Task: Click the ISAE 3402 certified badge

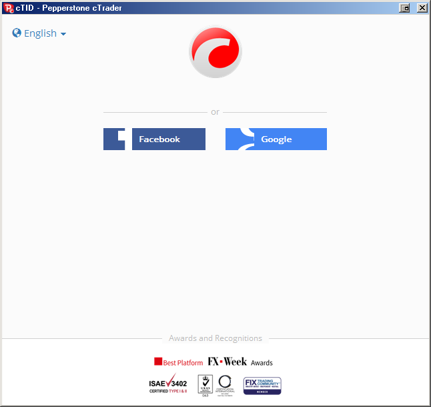Action: point(168,384)
